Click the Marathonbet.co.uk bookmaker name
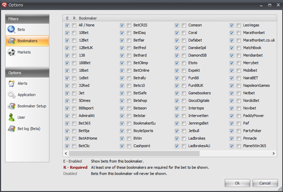This screenshot has height=192, width=283. pos(259,40)
